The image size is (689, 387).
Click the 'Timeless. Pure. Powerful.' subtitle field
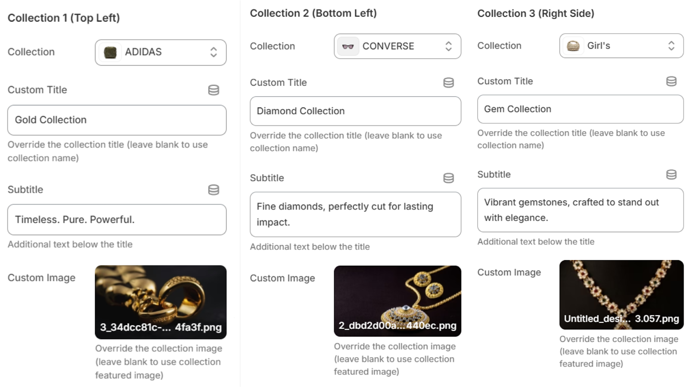[117, 220]
